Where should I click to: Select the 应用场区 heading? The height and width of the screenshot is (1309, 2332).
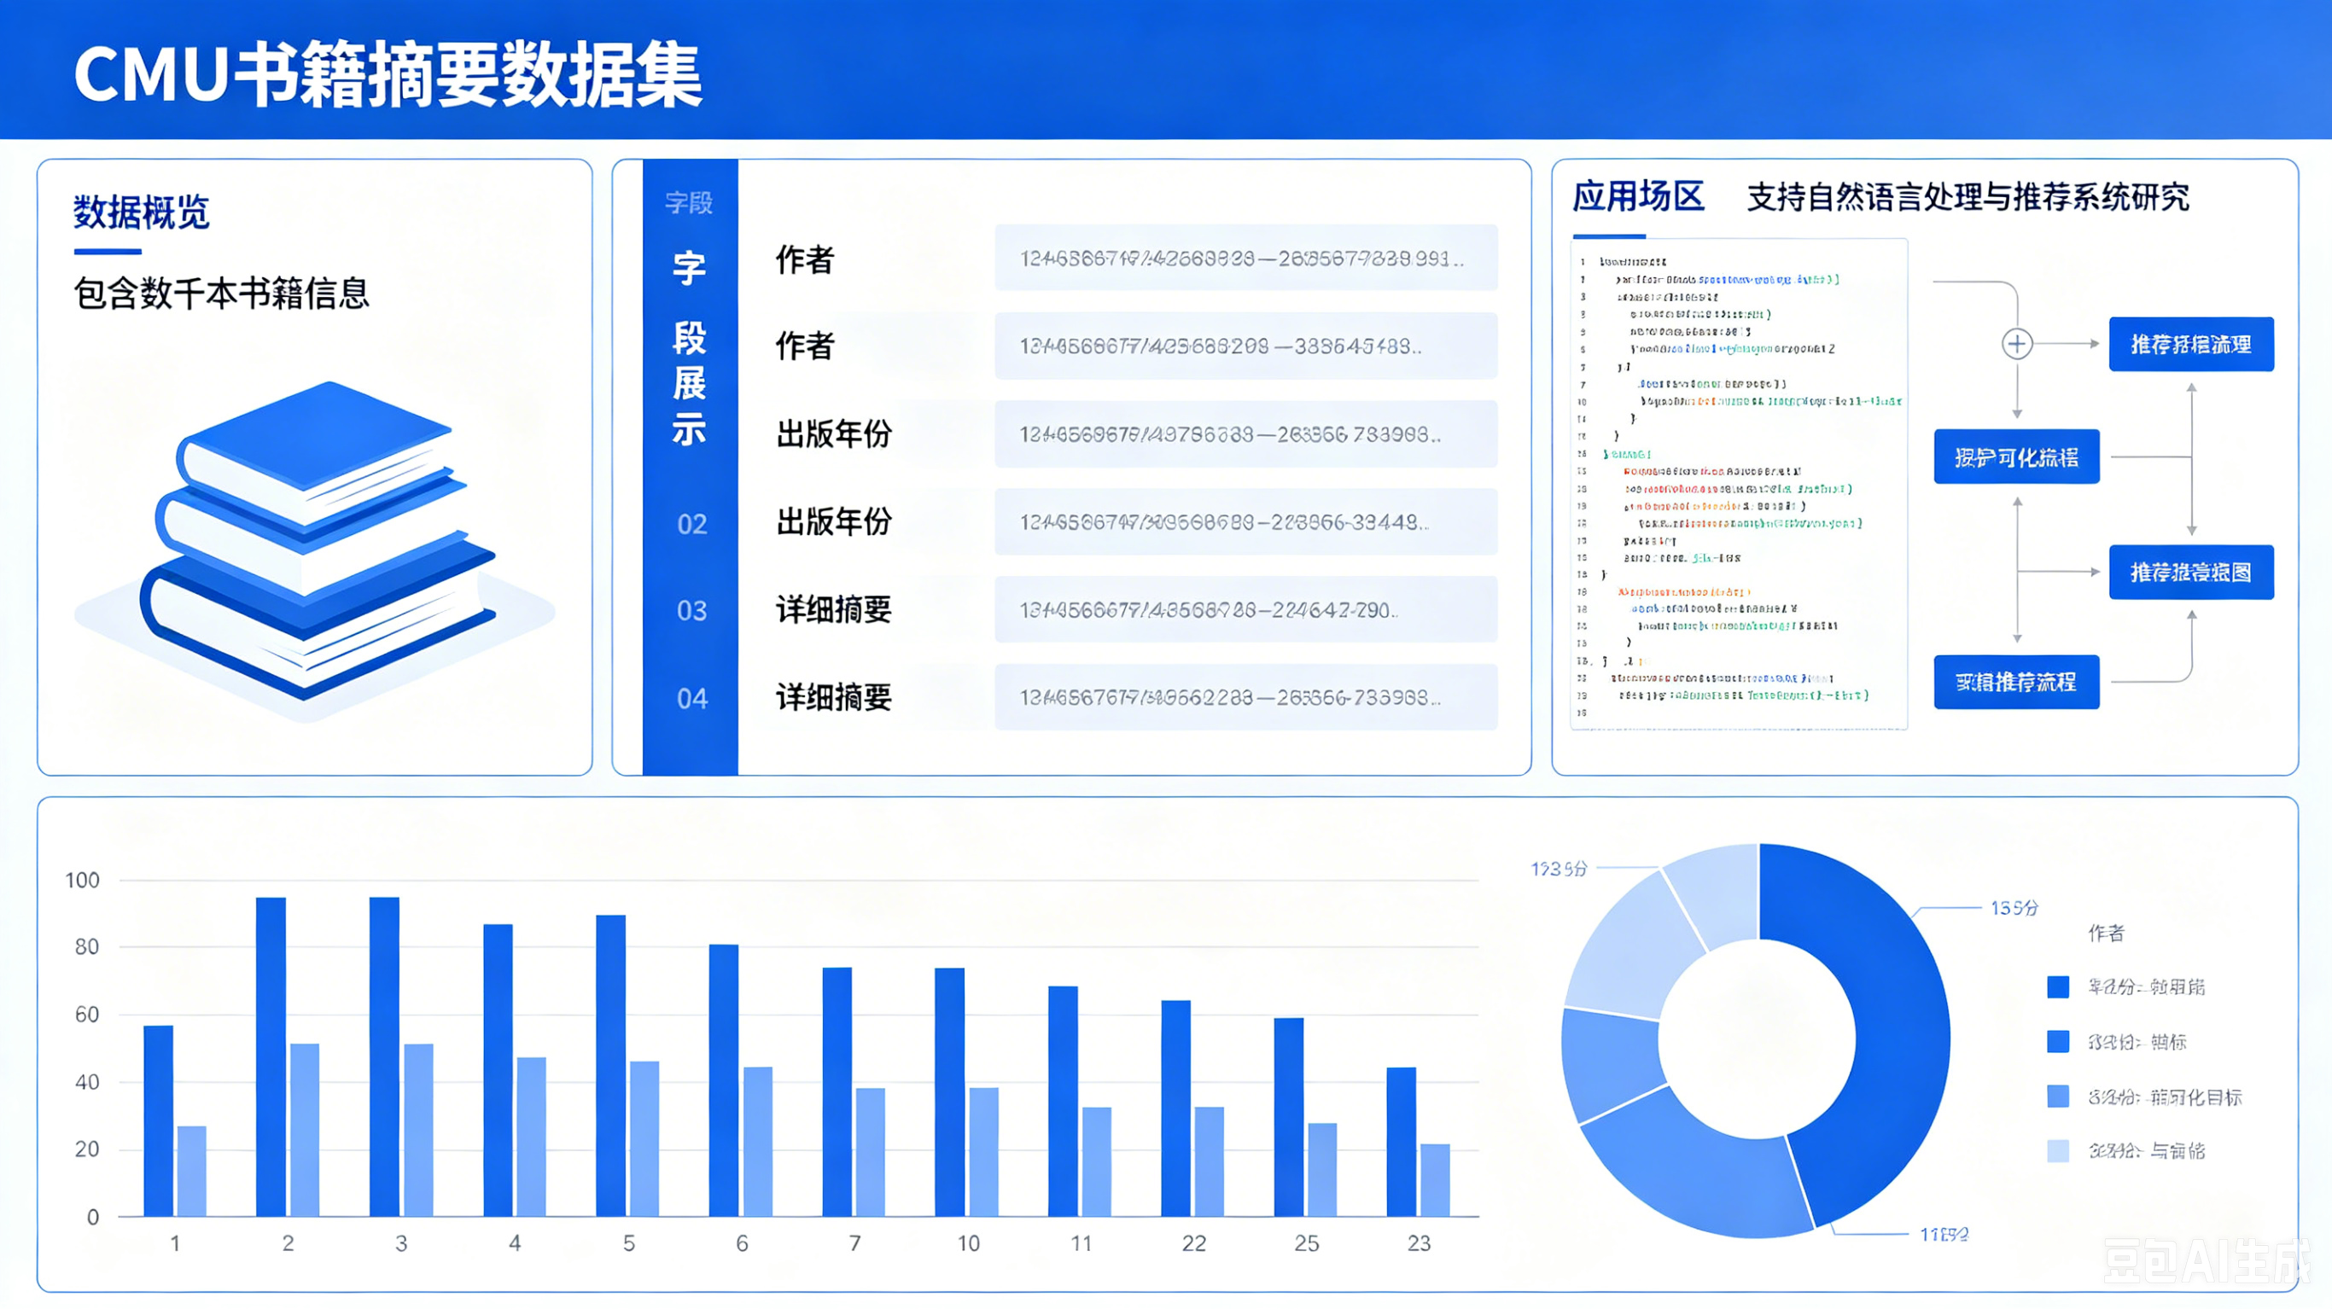tap(1639, 196)
